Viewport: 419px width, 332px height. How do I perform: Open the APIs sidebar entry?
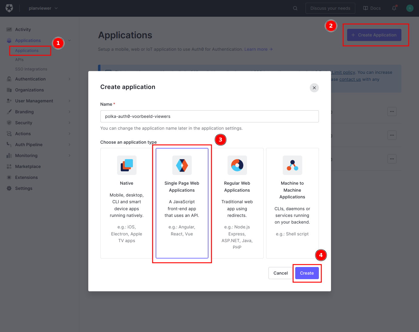(19, 60)
